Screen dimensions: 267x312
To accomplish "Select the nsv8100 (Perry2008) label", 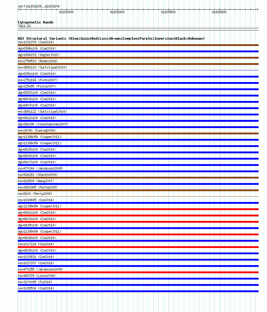I will pos(35,194).
